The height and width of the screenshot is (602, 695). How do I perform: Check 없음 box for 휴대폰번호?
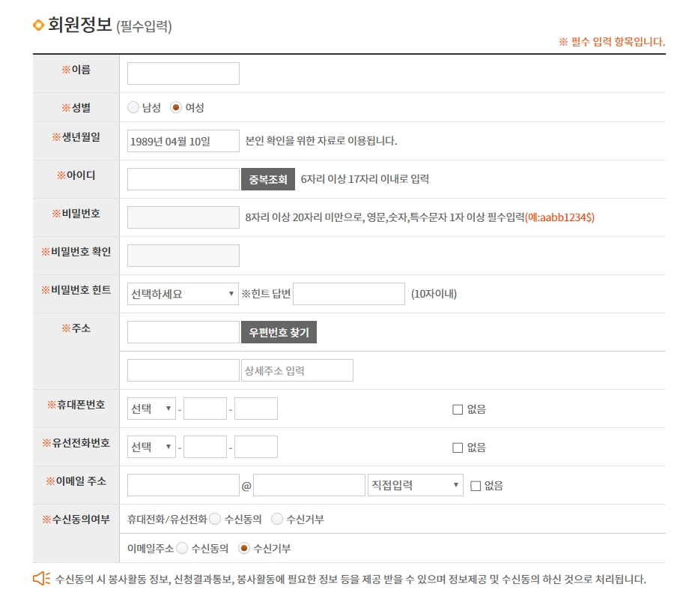[x=458, y=409]
